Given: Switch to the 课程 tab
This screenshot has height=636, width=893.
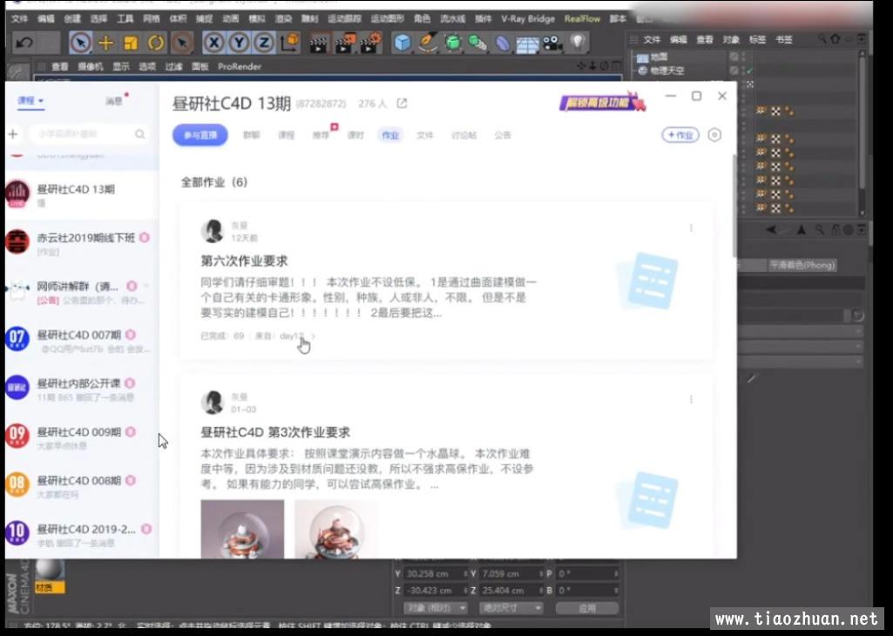Looking at the screenshot, I should [286, 135].
